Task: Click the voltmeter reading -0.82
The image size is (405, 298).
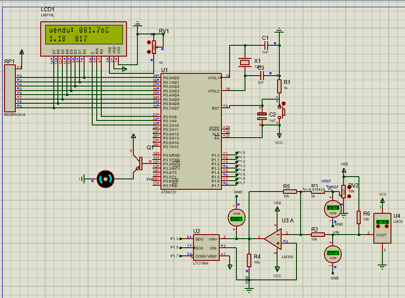Action: (333, 209)
